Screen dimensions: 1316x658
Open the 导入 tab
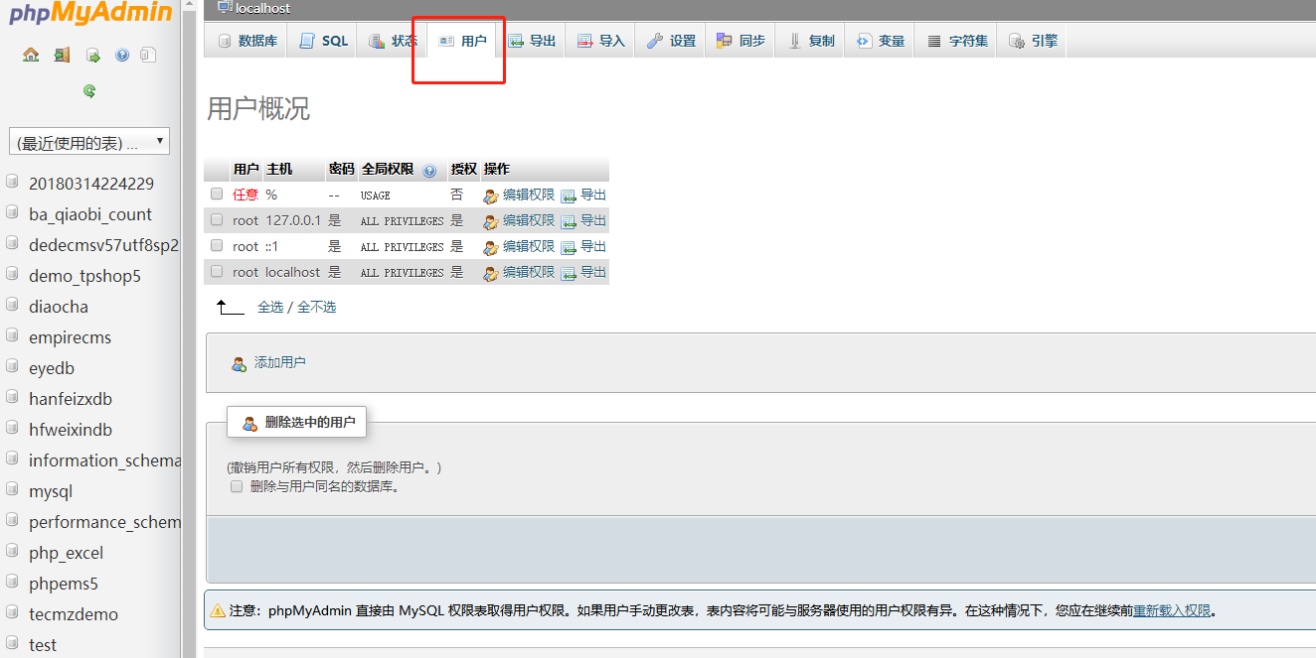(x=600, y=41)
